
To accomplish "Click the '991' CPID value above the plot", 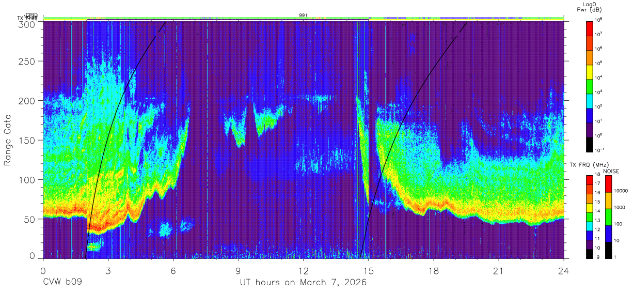I will click(x=304, y=15).
